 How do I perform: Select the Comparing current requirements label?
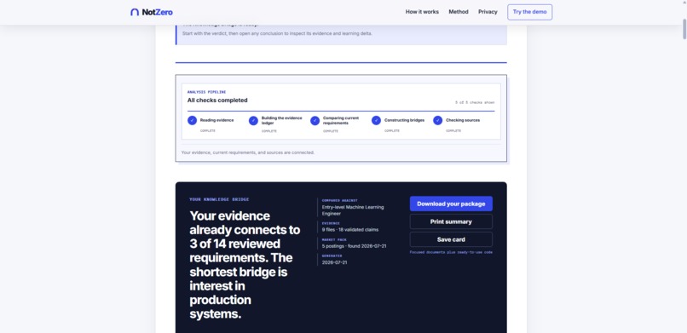341,120
